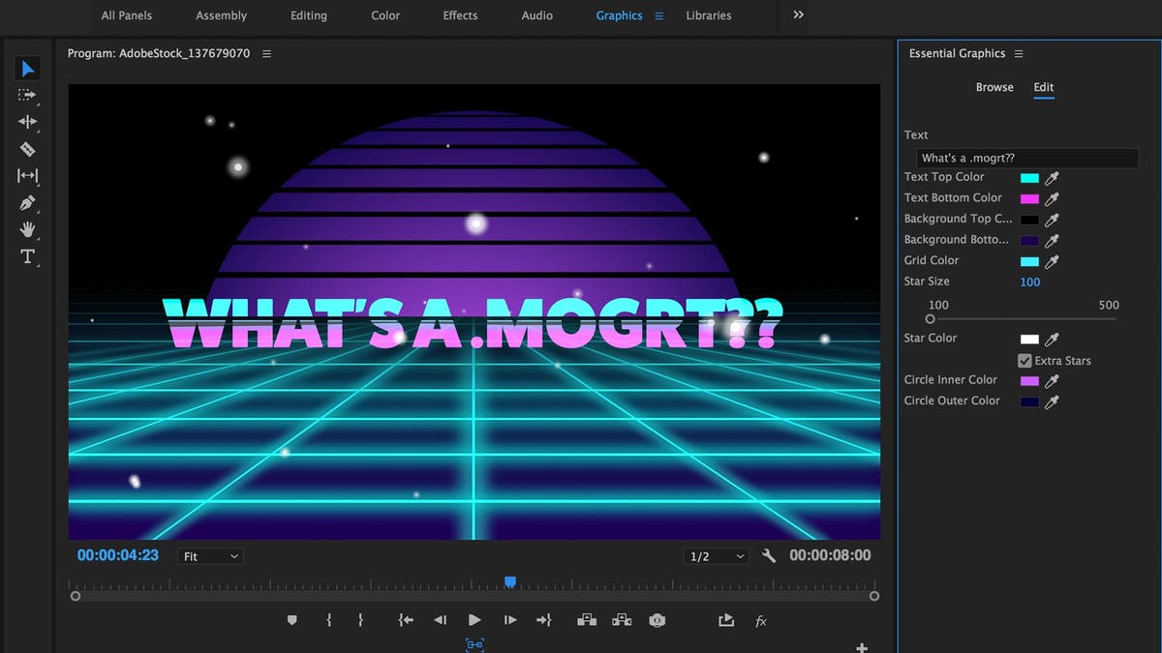Click the Text Bottom Color eyedropper
This screenshot has width=1162, height=653.
click(1053, 197)
